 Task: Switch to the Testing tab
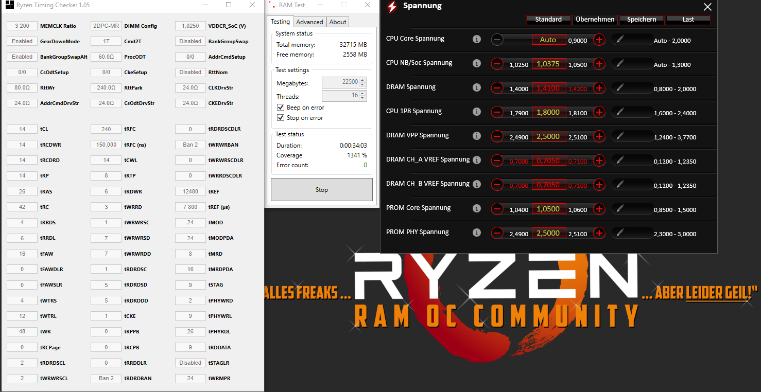point(280,22)
